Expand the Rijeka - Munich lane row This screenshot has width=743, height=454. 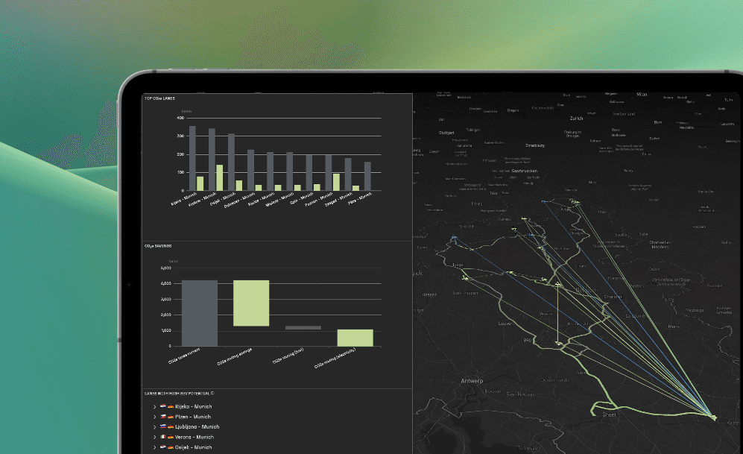154,406
